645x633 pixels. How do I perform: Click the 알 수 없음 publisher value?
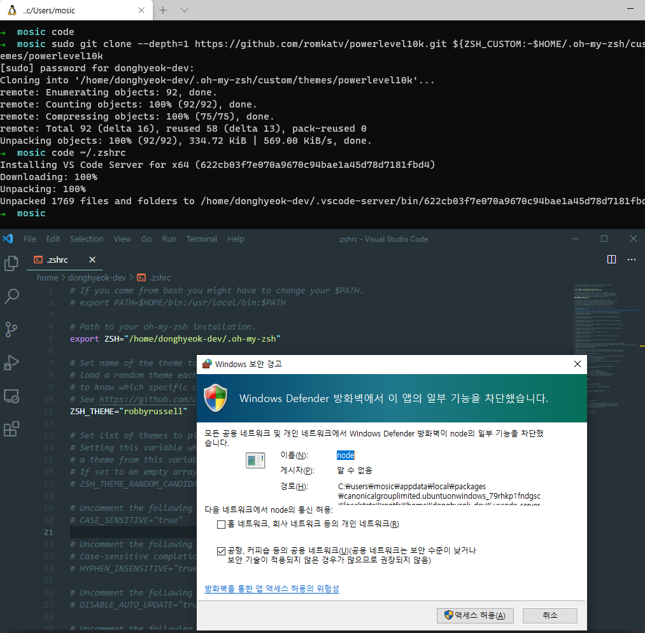point(355,470)
